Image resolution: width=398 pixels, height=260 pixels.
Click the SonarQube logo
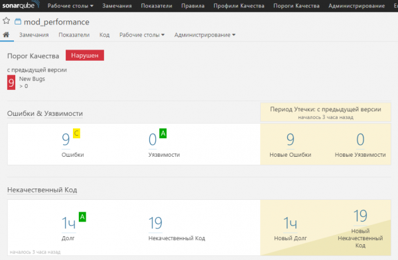point(21,5)
